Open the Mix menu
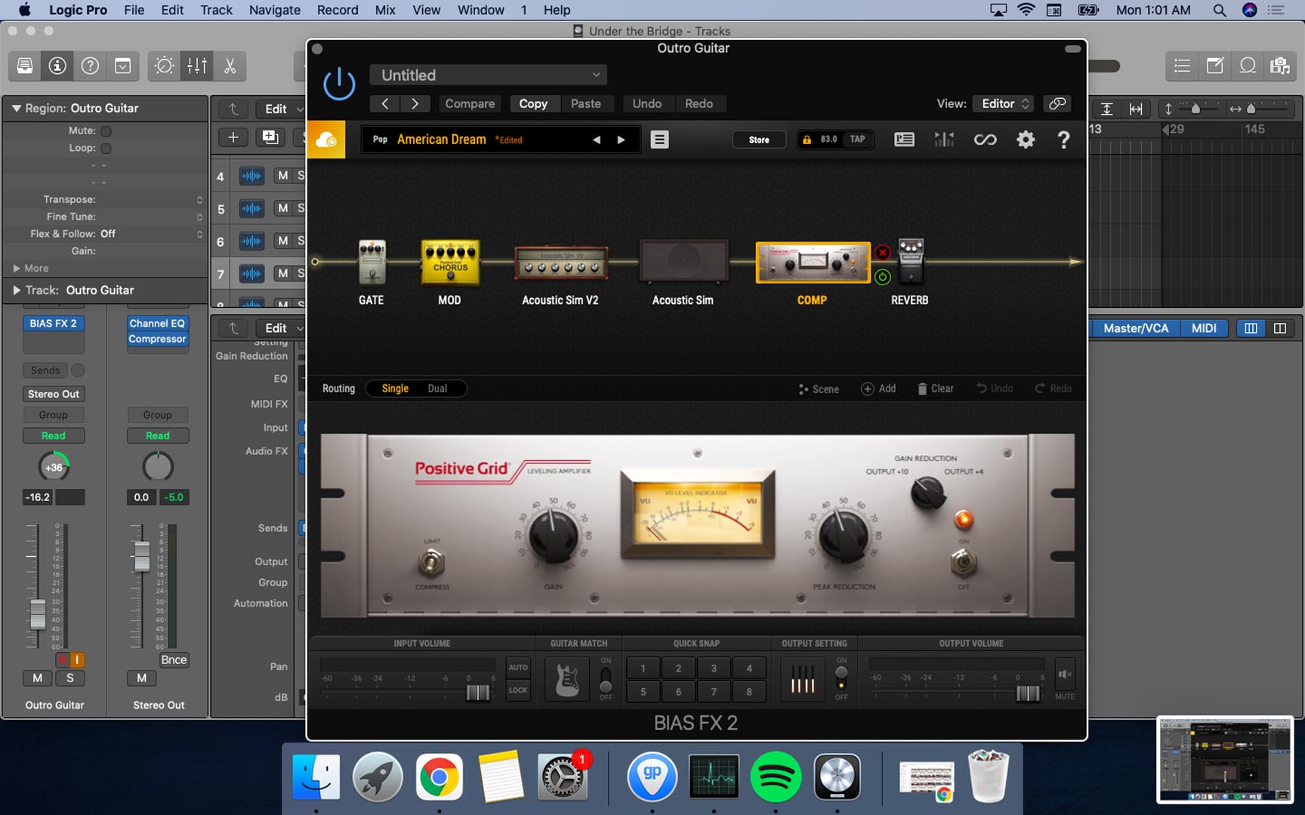 [385, 10]
